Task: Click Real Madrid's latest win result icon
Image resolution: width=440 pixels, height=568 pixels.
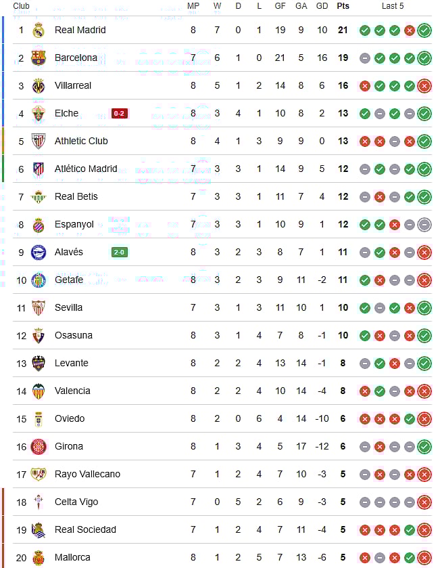Action: coord(424,30)
